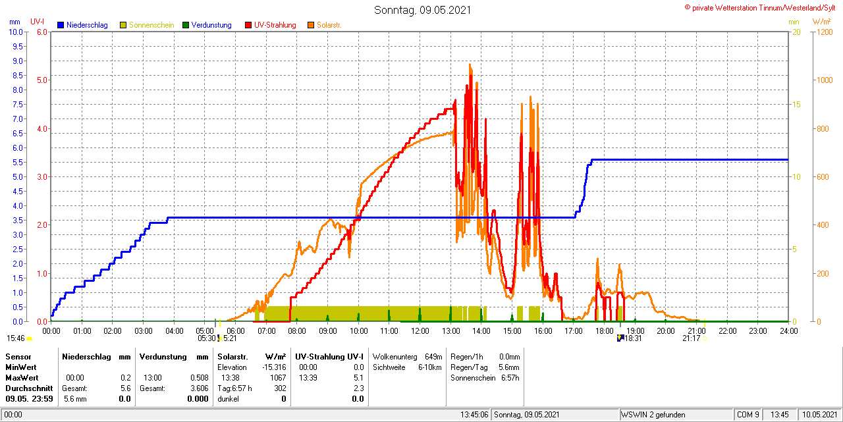Select the UV-Strahlung legend label

(x=276, y=25)
